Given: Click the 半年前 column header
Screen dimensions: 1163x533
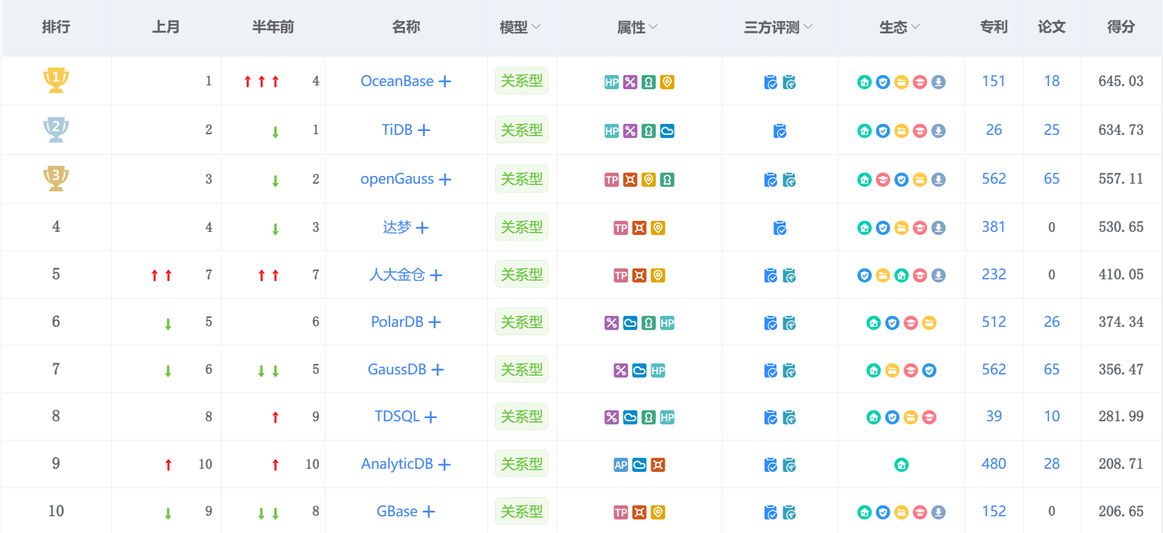Looking at the screenshot, I should [273, 27].
